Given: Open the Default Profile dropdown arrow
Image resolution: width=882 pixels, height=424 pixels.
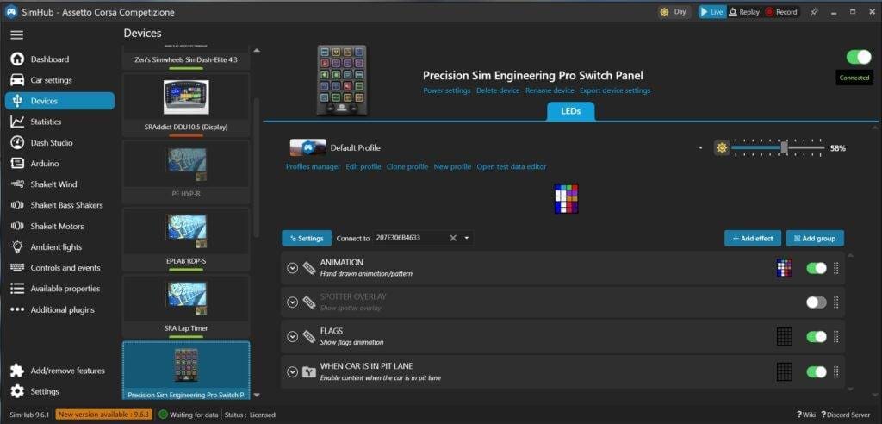Looking at the screenshot, I should 701,148.
